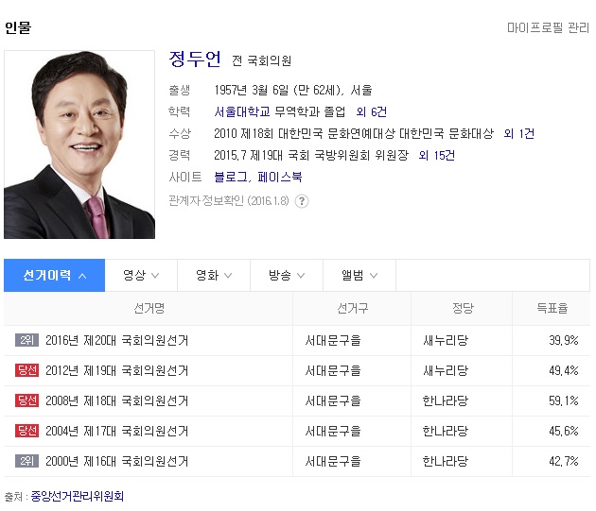This screenshot has height=511, width=596.
Task: Click 서대문구을 in the 2008 row
Action: pos(333,400)
